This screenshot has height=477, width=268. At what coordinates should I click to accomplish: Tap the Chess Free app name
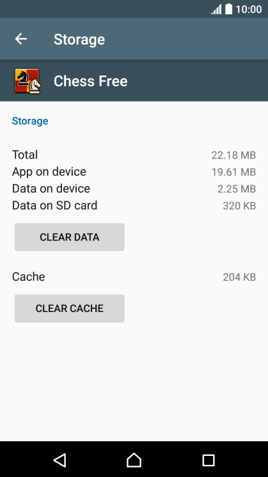pyautogui.click(x=90, y=81)
